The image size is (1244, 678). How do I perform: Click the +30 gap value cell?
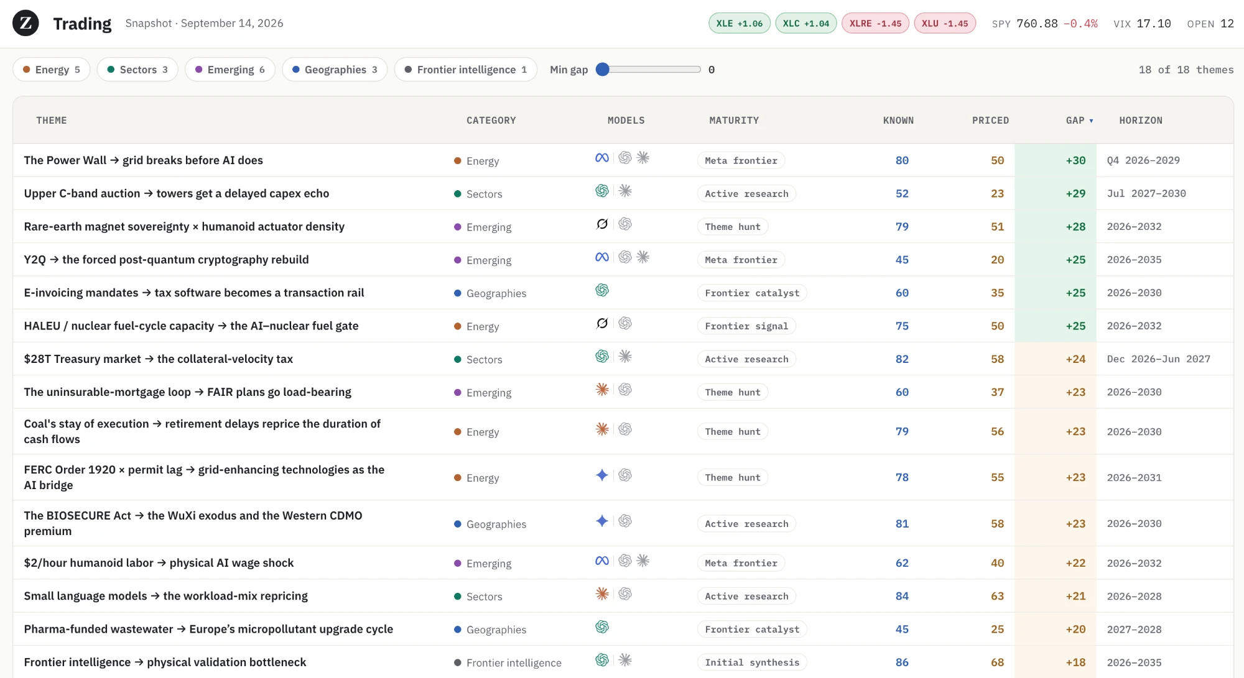(x=1056, y=160)
